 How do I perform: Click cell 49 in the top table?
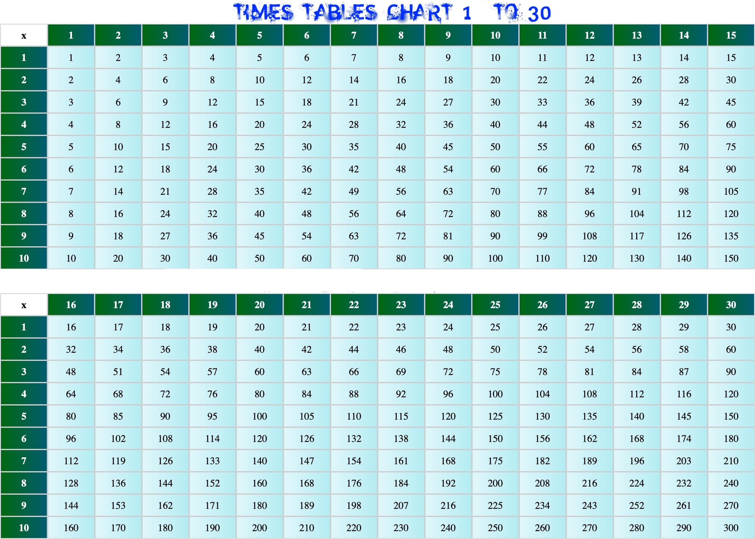[x=354, y=191]
